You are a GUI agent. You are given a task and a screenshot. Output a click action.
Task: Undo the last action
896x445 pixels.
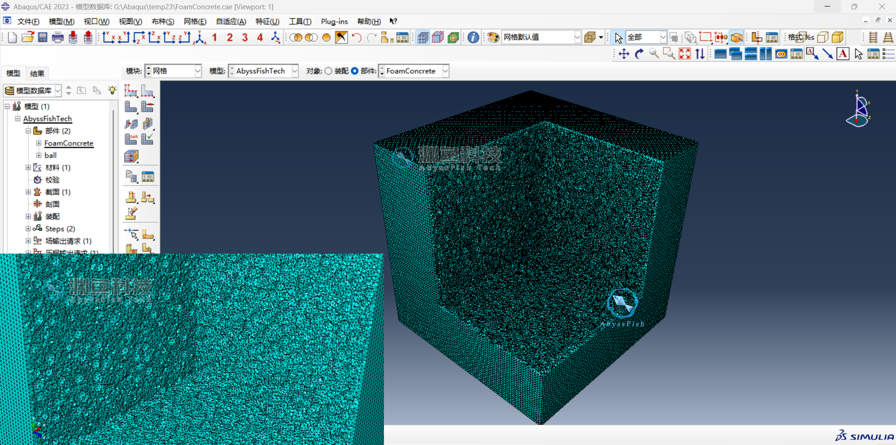click(x=357, y=38)
